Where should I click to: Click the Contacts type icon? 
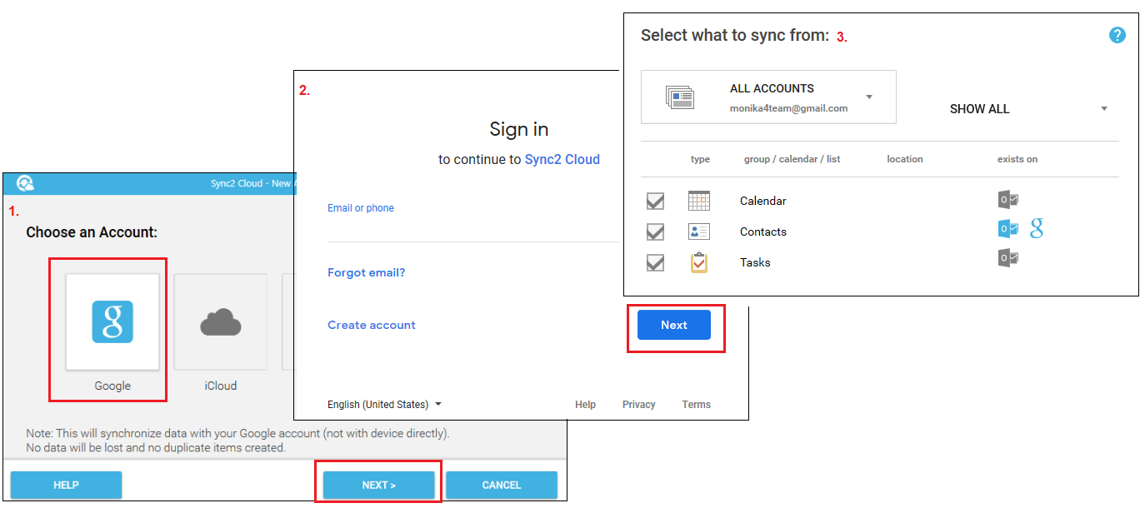click(699, 232)
